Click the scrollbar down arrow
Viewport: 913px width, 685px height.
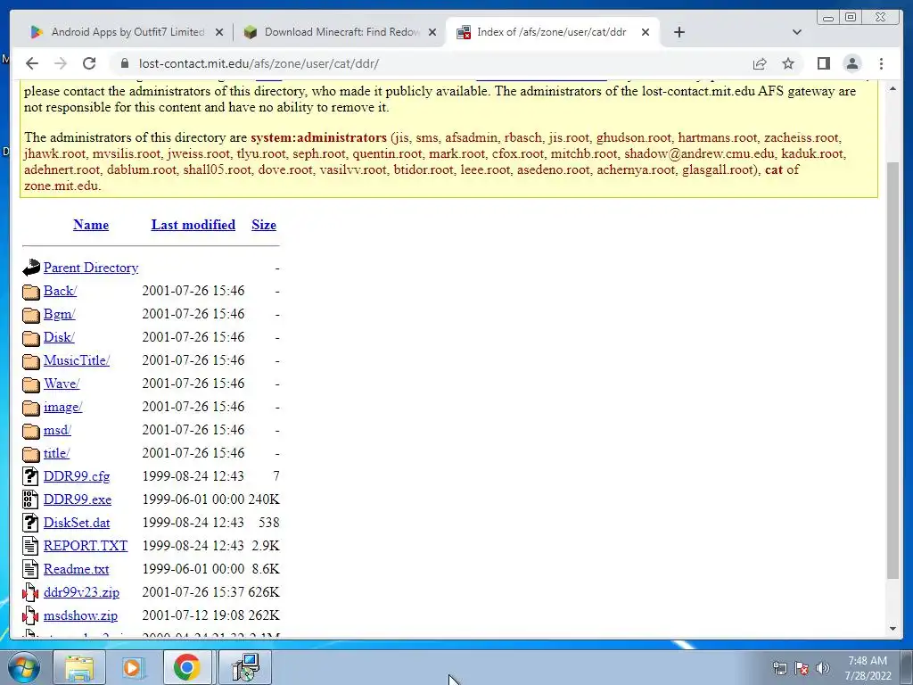(x=893, y=629)
